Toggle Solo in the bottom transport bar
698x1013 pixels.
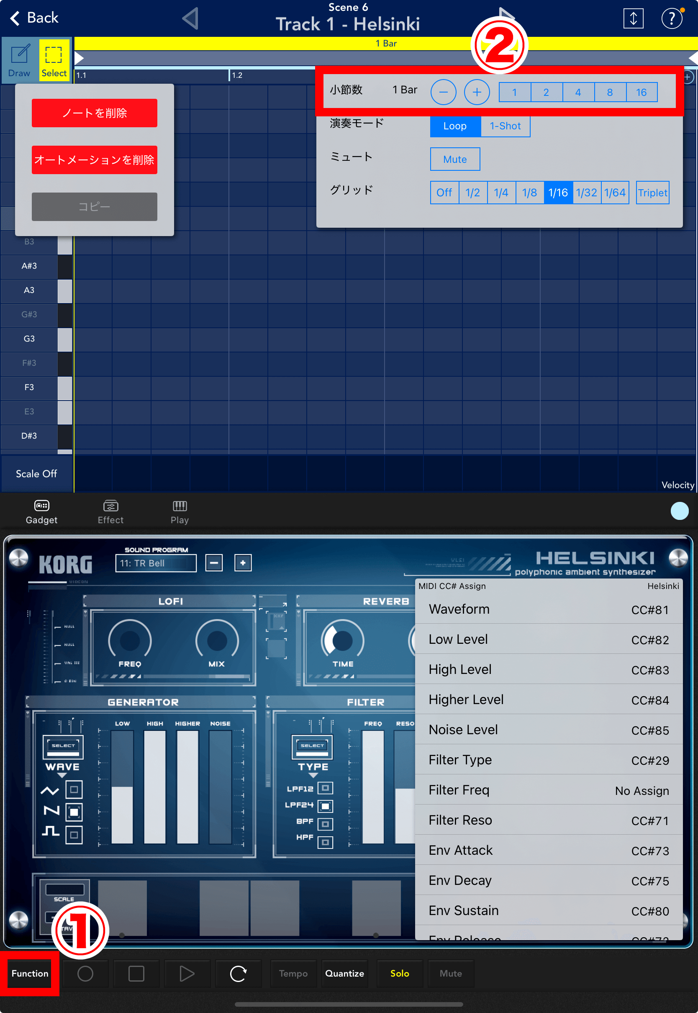point(400,974)
